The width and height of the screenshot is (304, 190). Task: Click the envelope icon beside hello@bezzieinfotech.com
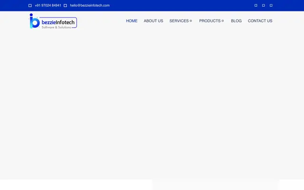point(66,6)
